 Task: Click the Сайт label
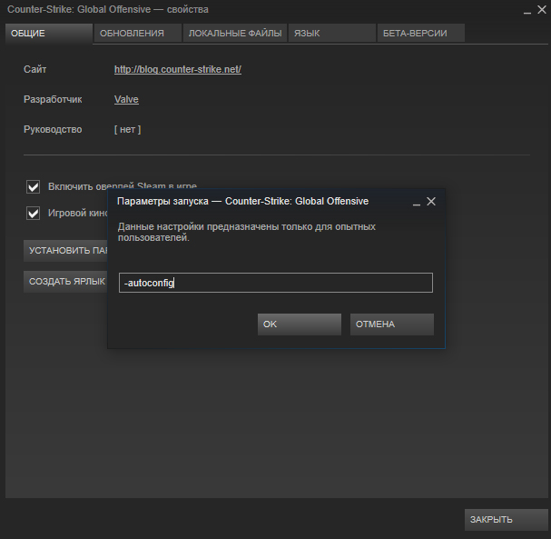[x=34, y=69]
